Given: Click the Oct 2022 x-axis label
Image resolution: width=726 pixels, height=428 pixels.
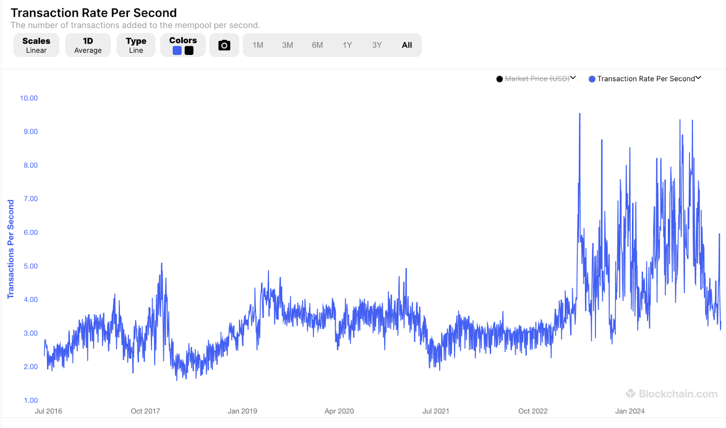Looking at the screenshot, I should tap(533, 411).
